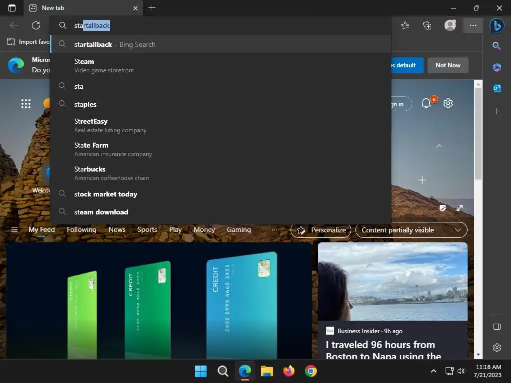Click Not Now button

(448, 65)
